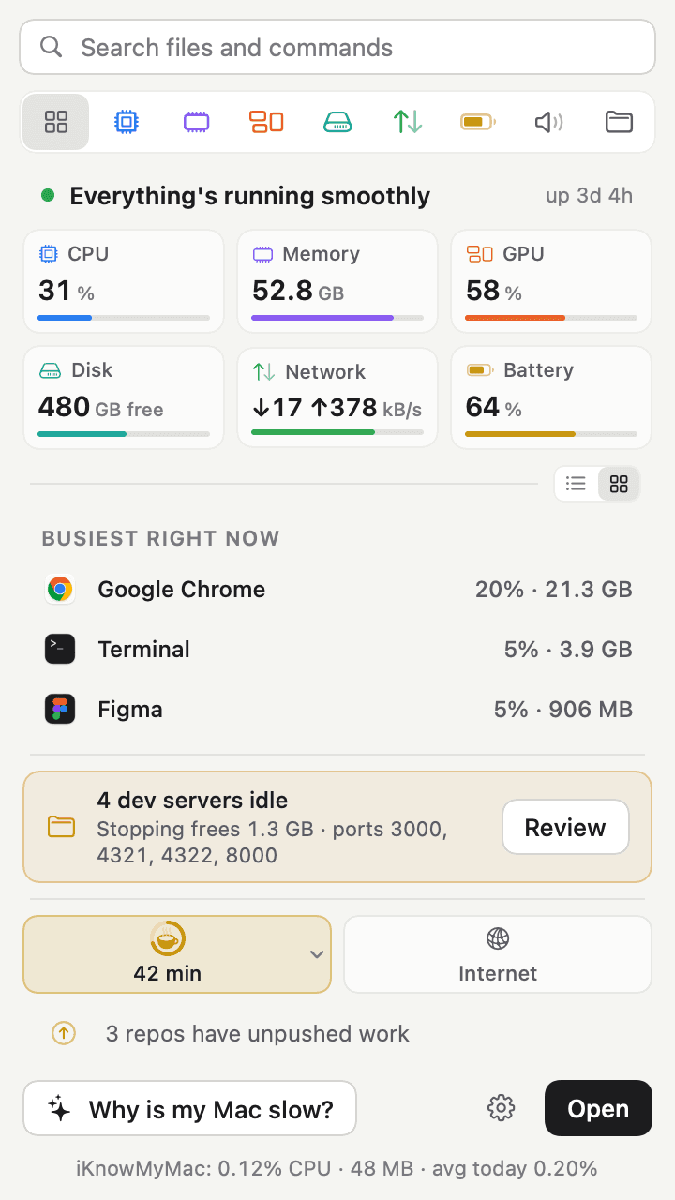
Task: Click the dev servers folder icon
Action: pos(61,827)
